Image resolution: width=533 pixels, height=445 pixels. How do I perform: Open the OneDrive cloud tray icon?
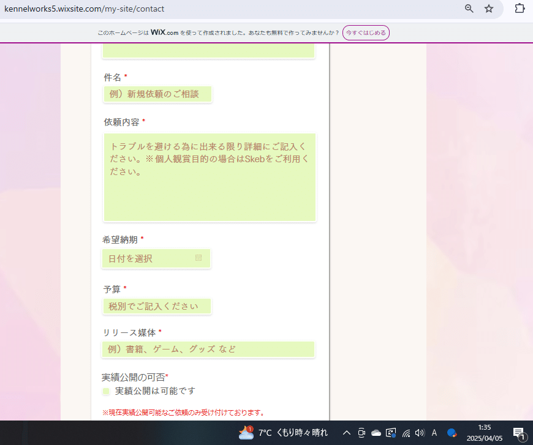click(376, 433)
